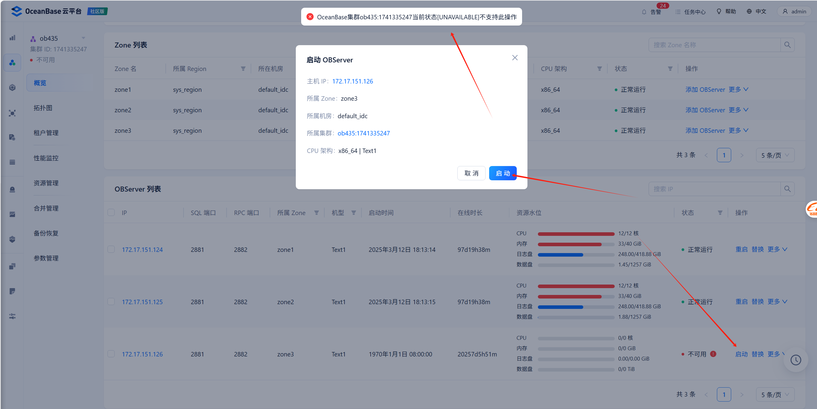
Task: Click inside 搜索 IP input
Action: click(714, 189)
